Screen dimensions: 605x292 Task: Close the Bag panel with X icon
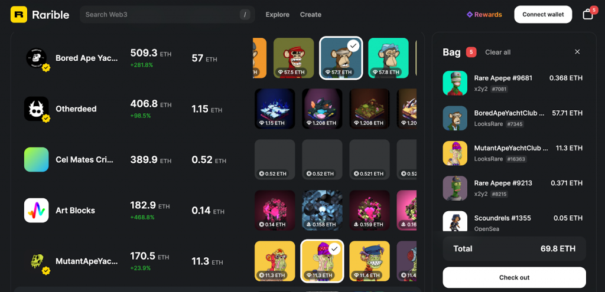tap(577, 52)
